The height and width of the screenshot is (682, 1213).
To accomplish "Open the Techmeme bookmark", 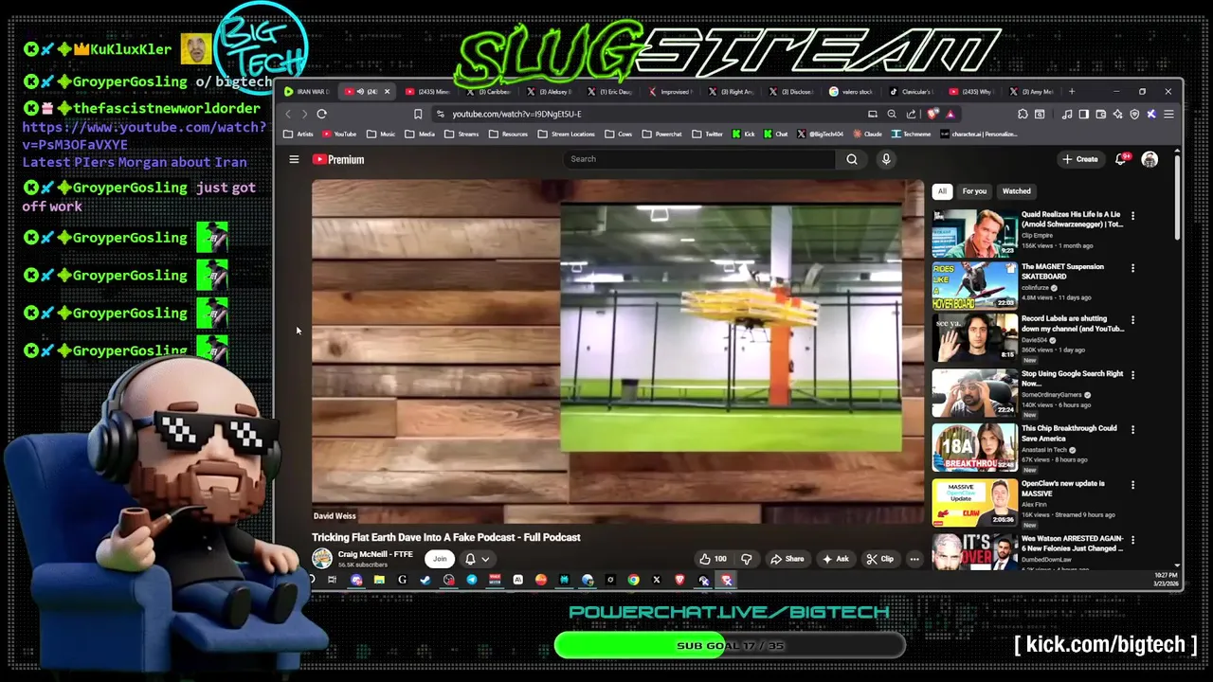I will [912, 134].
